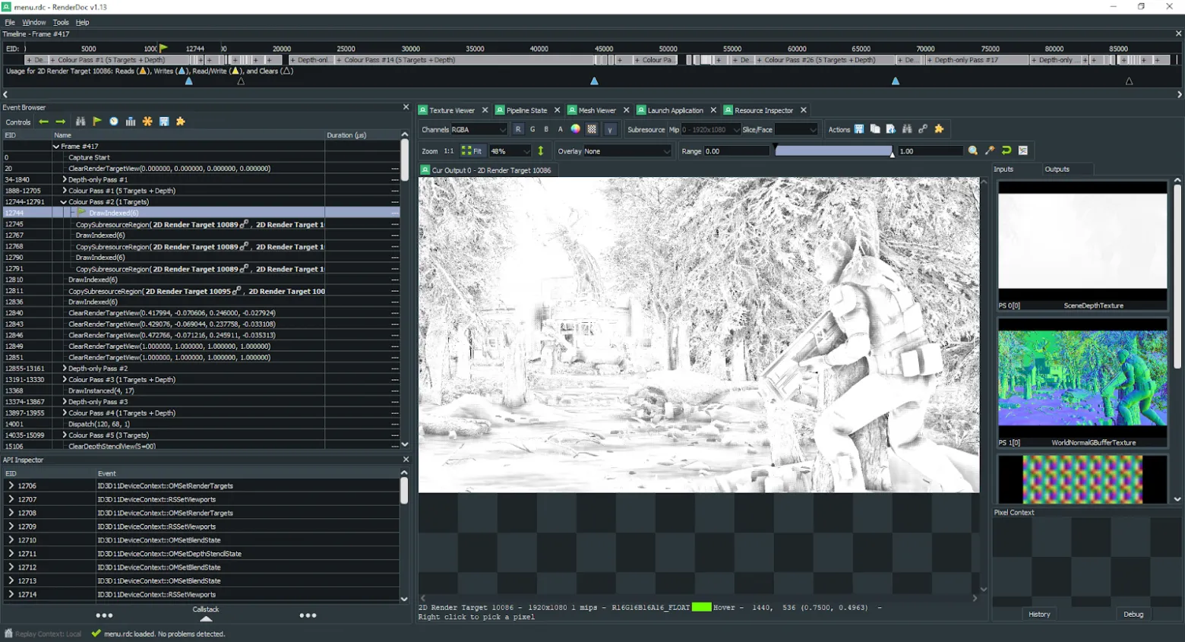Toggle the 1:1 zoom button
The width and height of the screenshot is (1185, 642).
click(449, 150)
